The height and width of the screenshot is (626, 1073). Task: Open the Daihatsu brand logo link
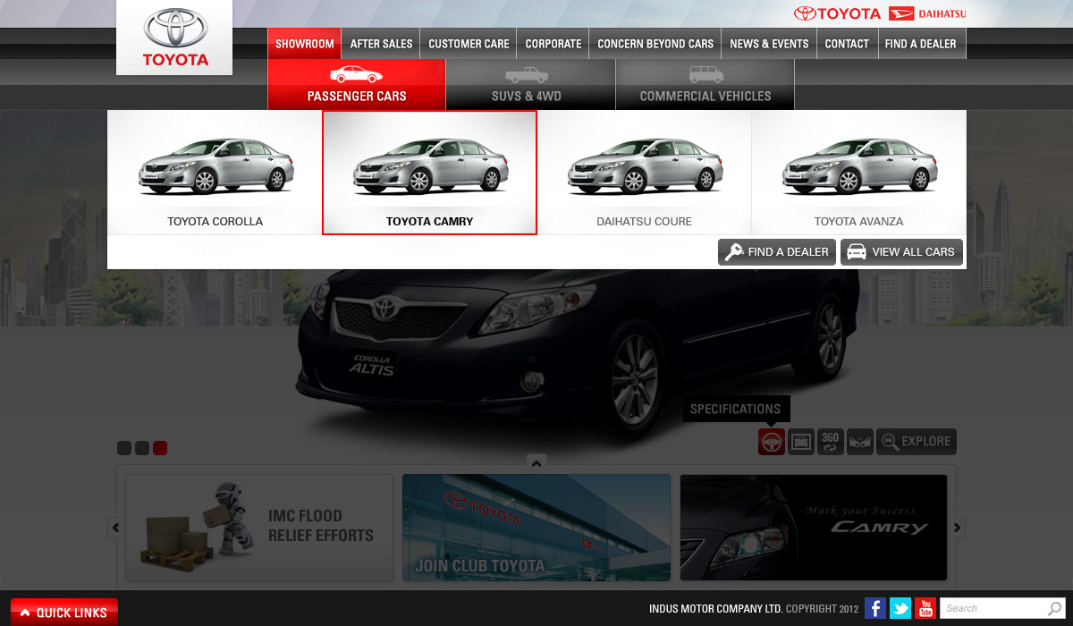[927, 13]
